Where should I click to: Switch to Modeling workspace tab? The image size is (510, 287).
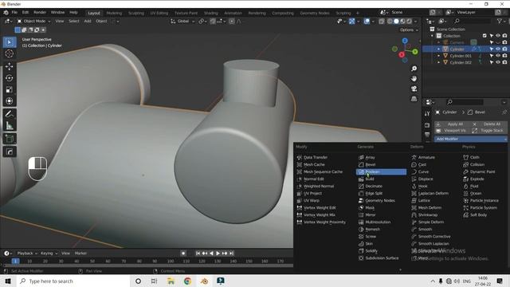[x=114, y=13]
